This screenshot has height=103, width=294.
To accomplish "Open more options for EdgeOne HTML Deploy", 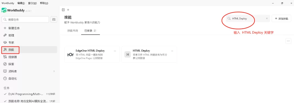I will 115,51.
